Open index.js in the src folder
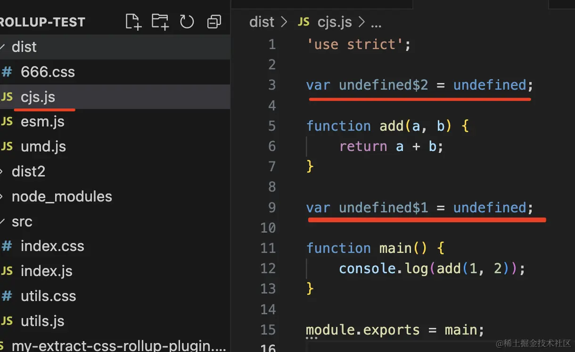Image resolution: width=575 pixels, height=352 pixels. coord(115,271)
